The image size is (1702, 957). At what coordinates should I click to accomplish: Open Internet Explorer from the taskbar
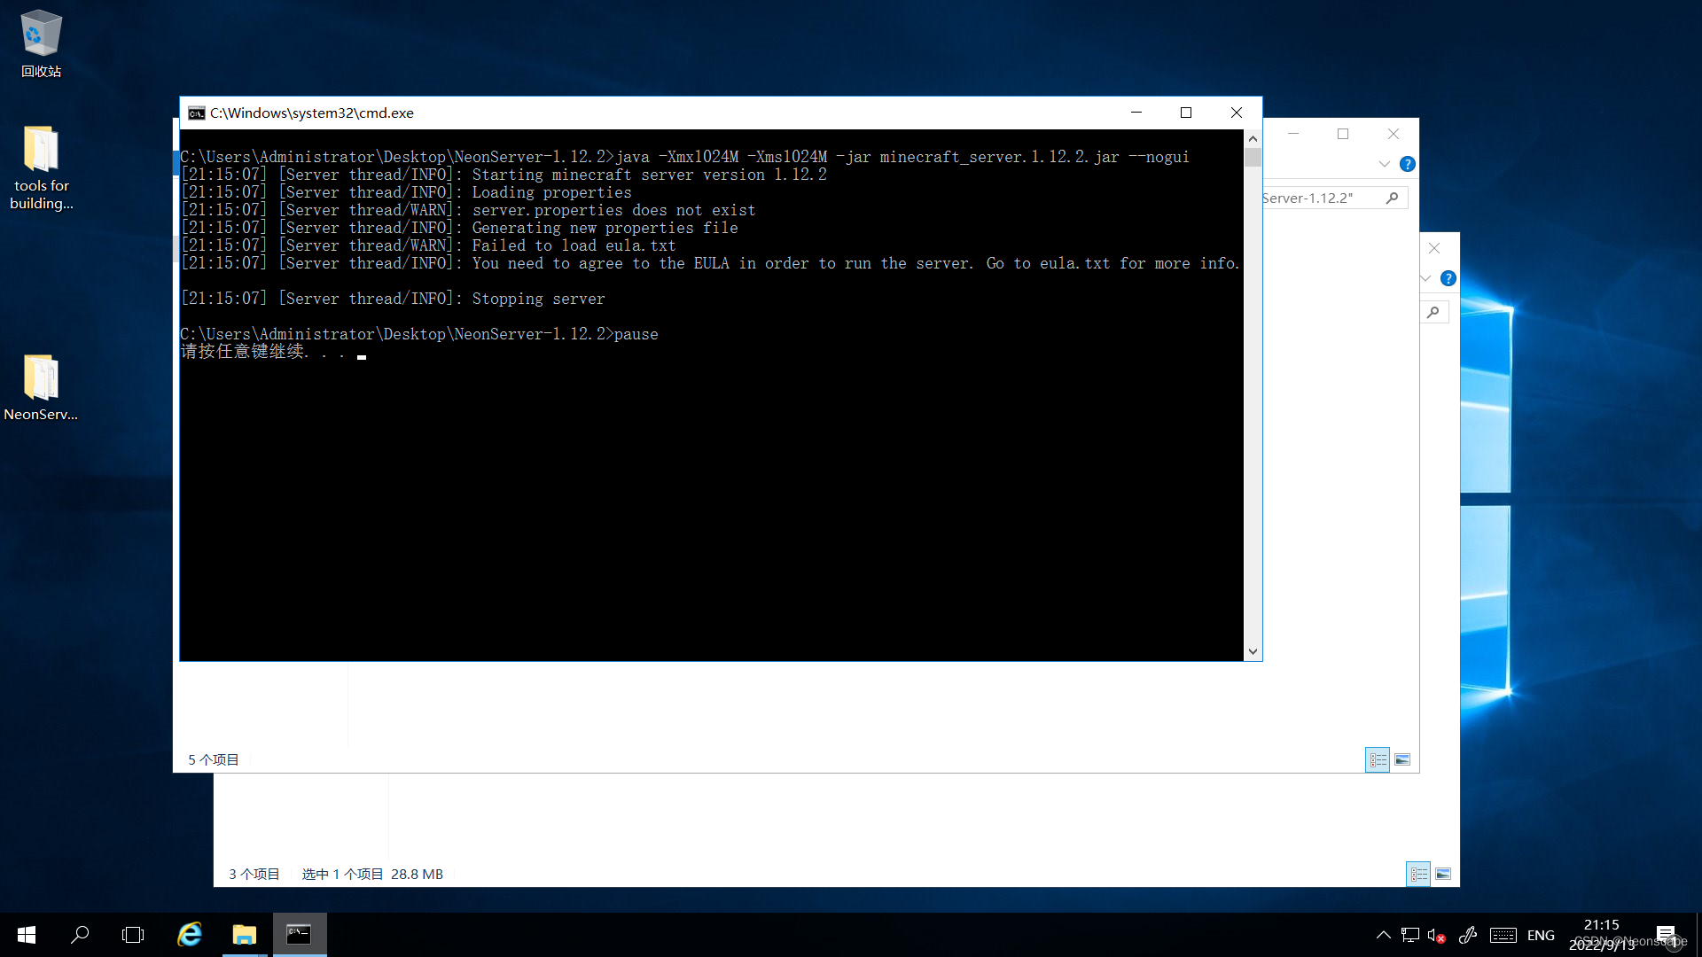pyautogui.click(x=190, y=935)
